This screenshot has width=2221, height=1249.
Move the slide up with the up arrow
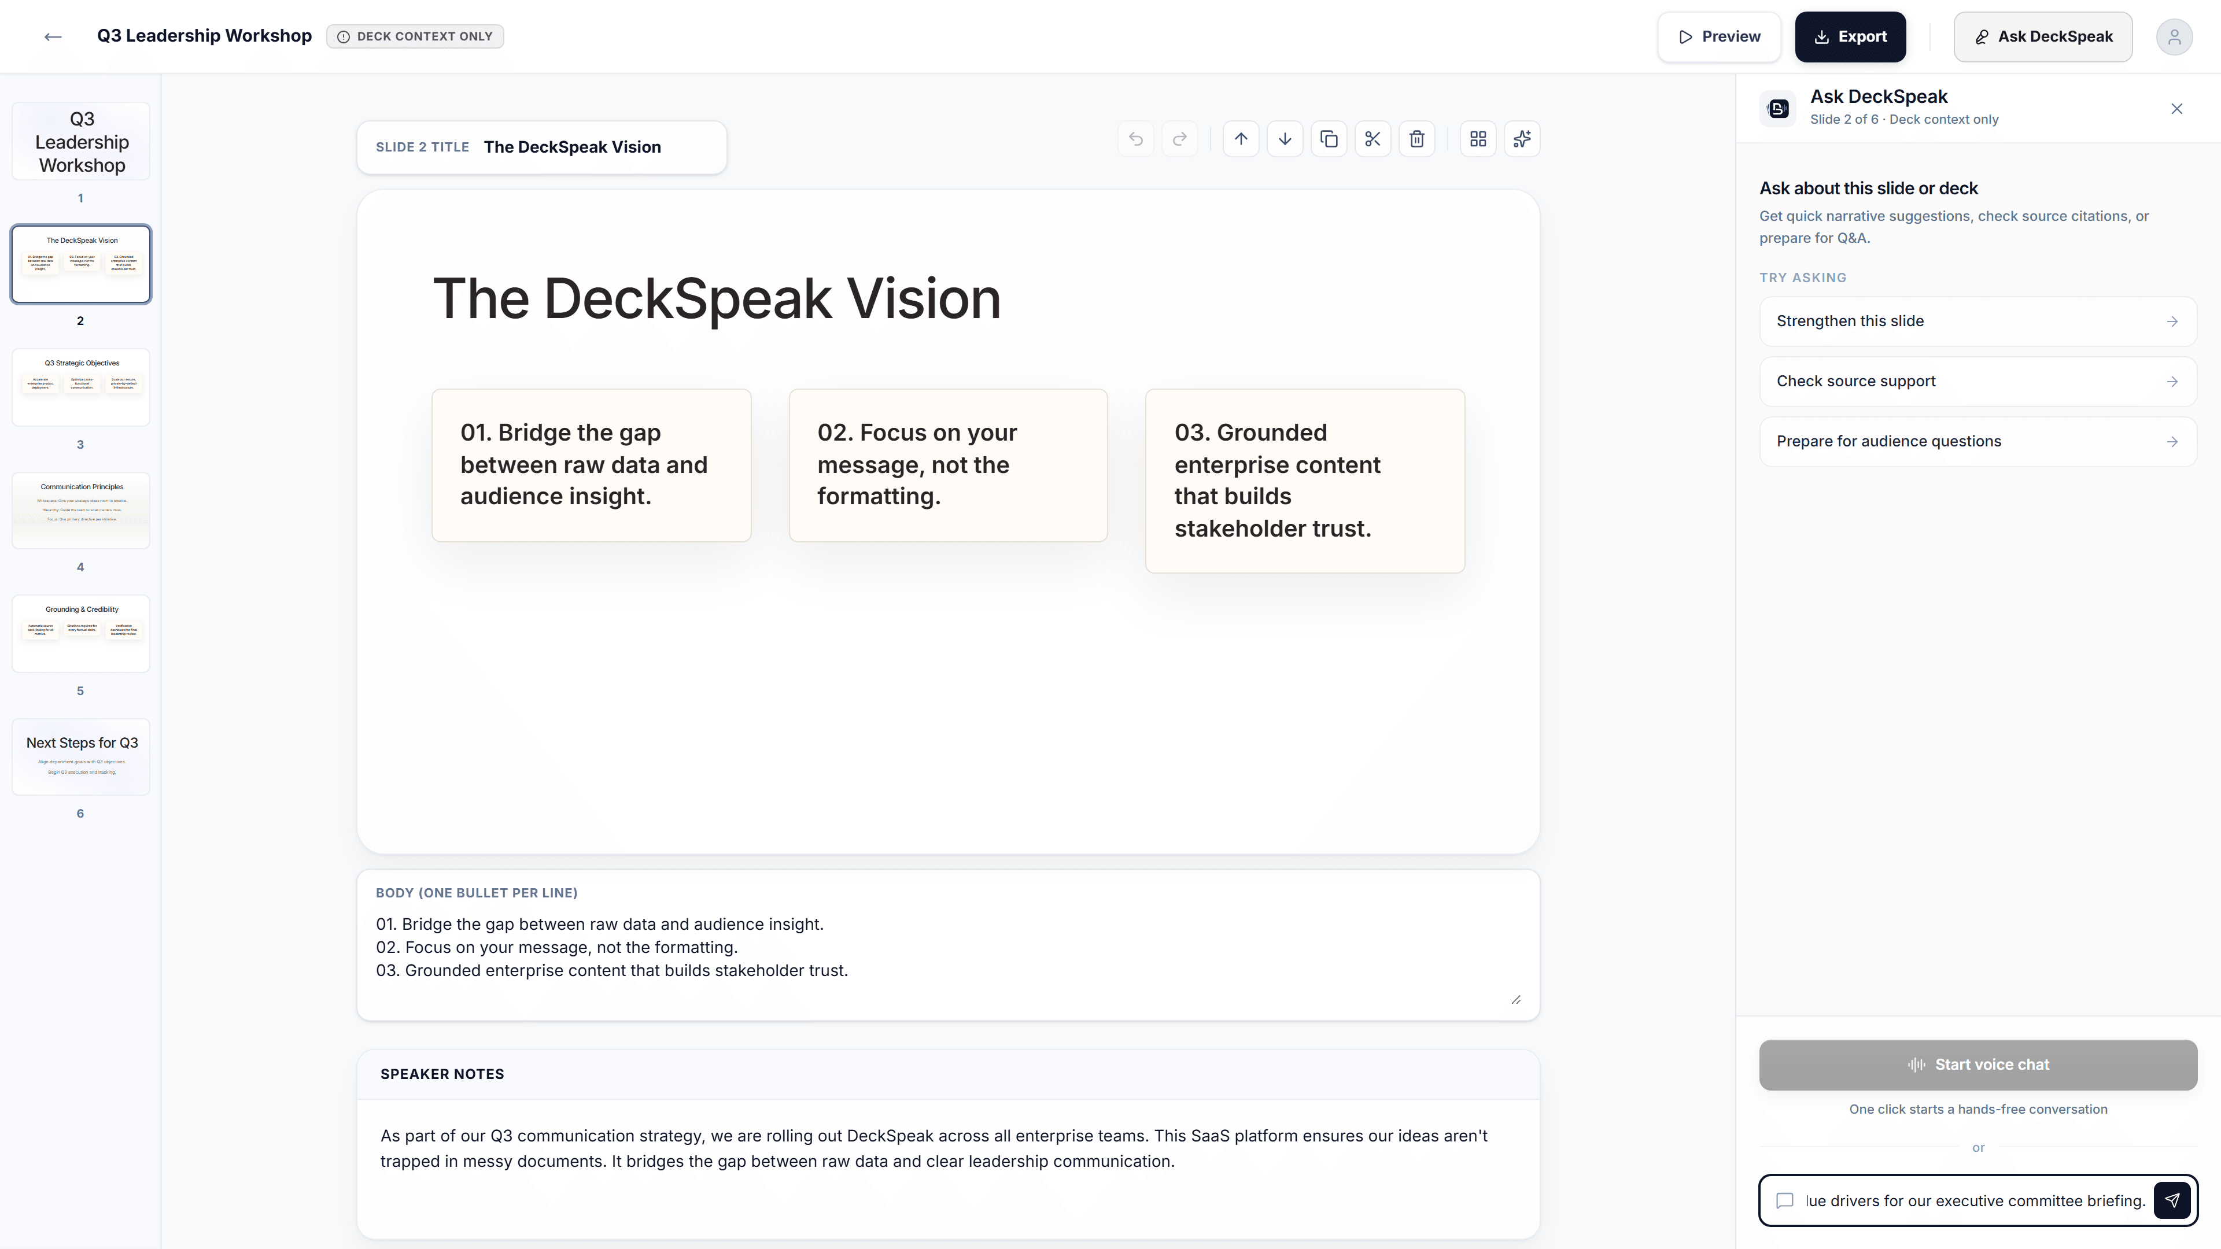(x=1241, y=139)
